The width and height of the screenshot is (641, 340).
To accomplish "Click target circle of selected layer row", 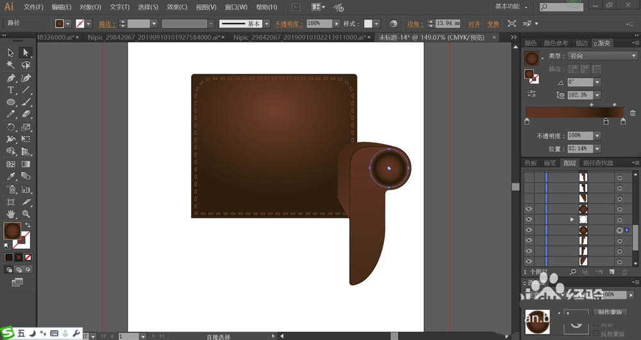I will point(619,230).
